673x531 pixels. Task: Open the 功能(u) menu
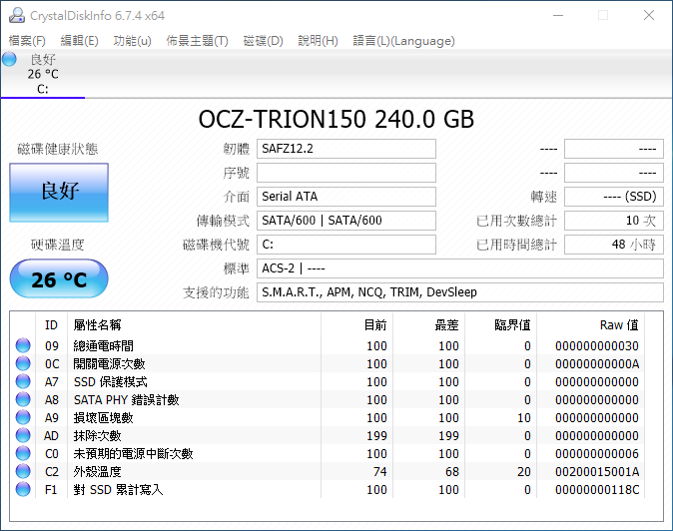pos(132,41)
